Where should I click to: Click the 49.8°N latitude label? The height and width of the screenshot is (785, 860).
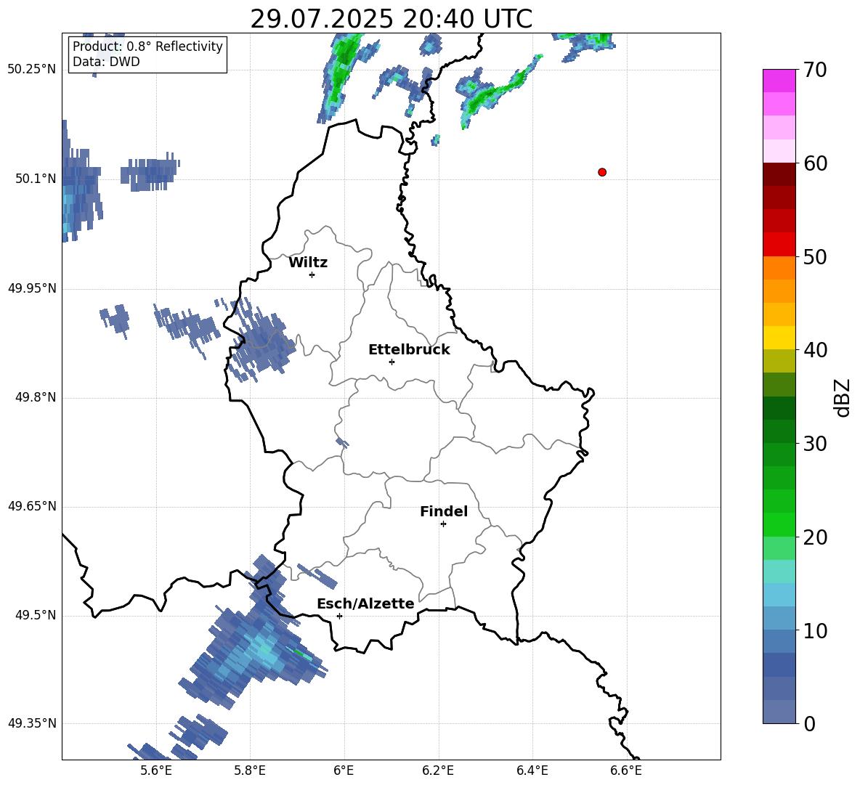(36, 397)
